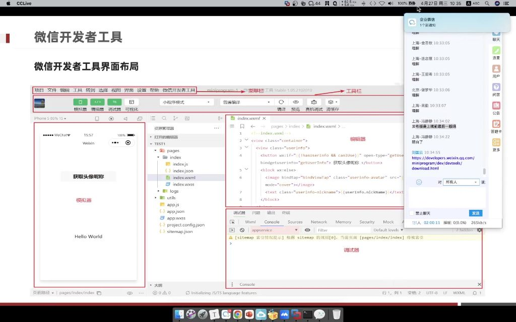This screenshot has height=322, width=516.
Task: Click the 企业微信 notification banner
Action: 457,22
